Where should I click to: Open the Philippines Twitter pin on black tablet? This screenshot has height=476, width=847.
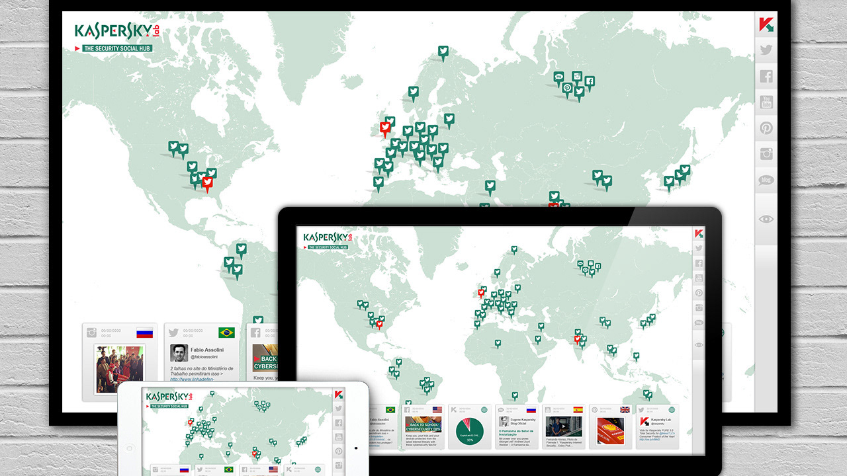click(x=636, y=356)
